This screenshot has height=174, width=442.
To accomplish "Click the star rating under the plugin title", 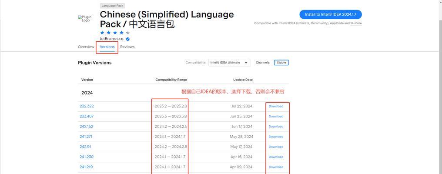I will pyautogui.click(x=115, y=33).
